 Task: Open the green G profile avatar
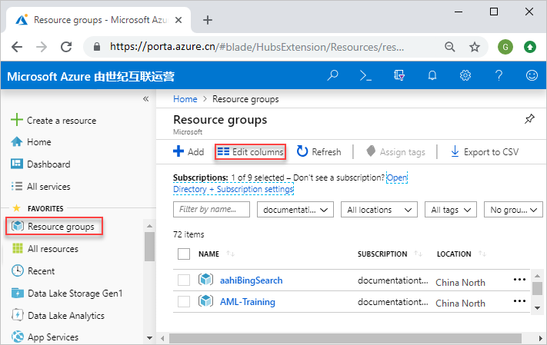click(505, 47)
